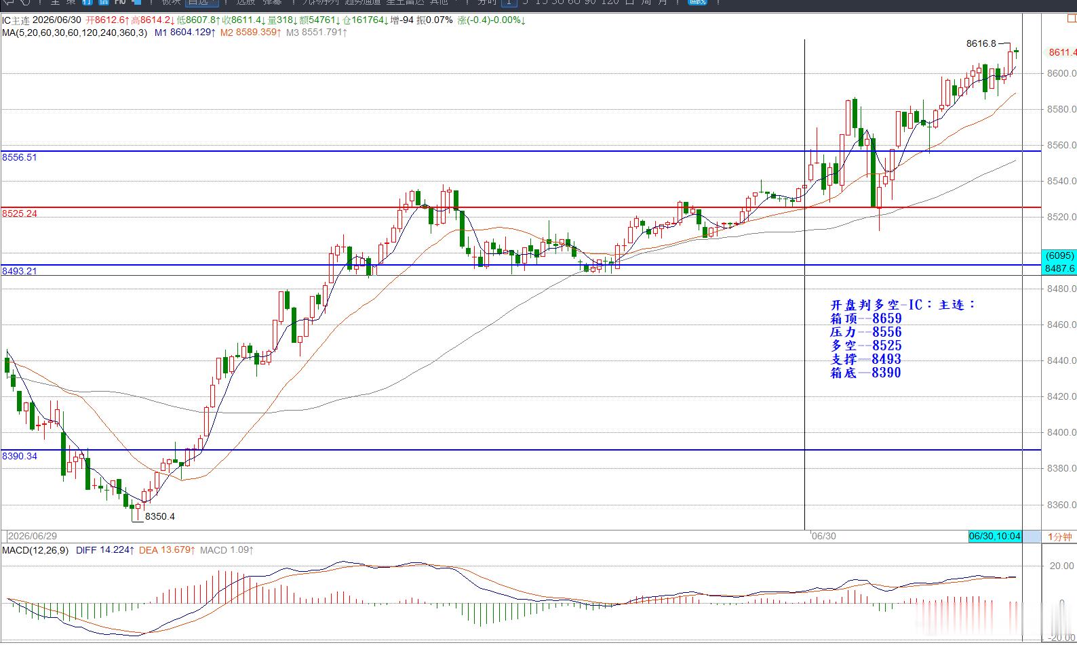The width and height of the screenshot is (1077, 645).
Task: Click the 06/30,10:04 time cursor box
Action: click(x=995, y=536)
